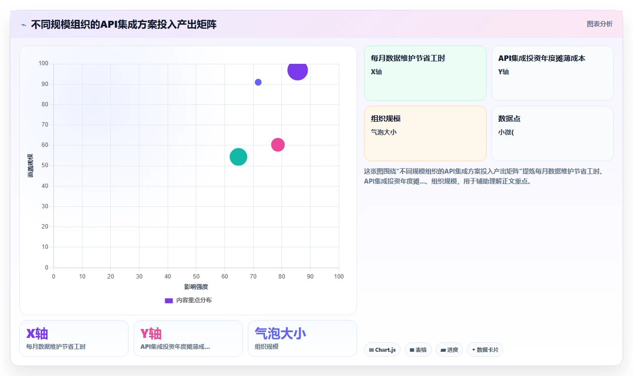Screen dimensions: 633x376
Task: Click the lightning icon beside the title
Action: coord(23,25)
